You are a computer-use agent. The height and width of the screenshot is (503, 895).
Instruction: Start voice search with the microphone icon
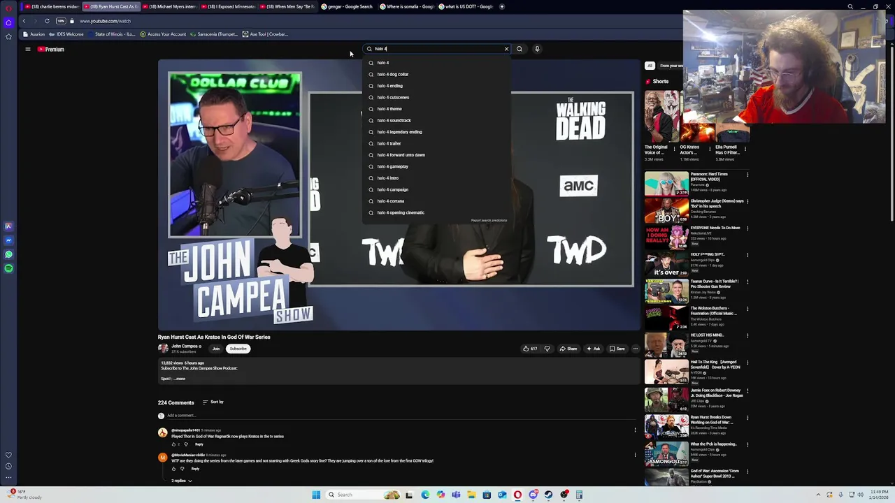click(537, 49)
